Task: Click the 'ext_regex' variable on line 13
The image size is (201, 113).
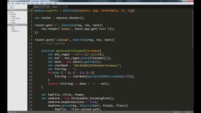Action: pyautogui.click(x=62, y=55)
